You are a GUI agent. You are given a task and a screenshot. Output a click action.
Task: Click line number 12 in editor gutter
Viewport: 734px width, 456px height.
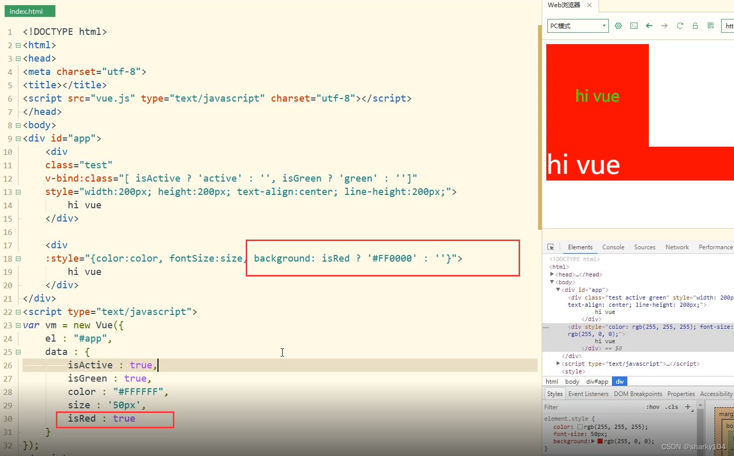click(8, 179)
